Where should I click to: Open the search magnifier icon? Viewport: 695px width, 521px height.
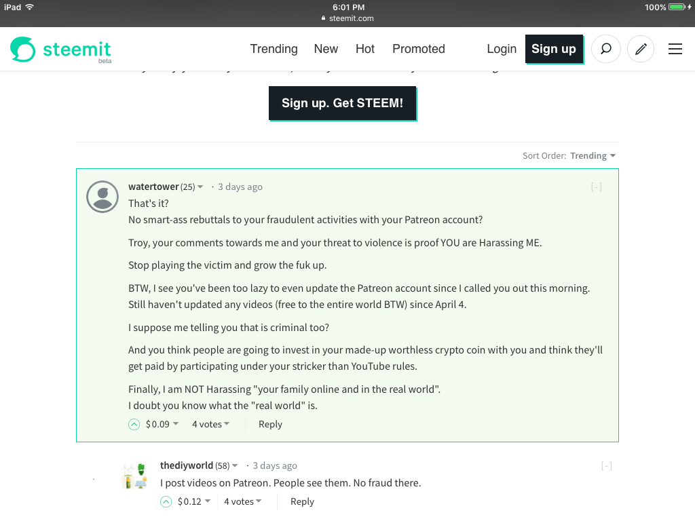point(606,49)
